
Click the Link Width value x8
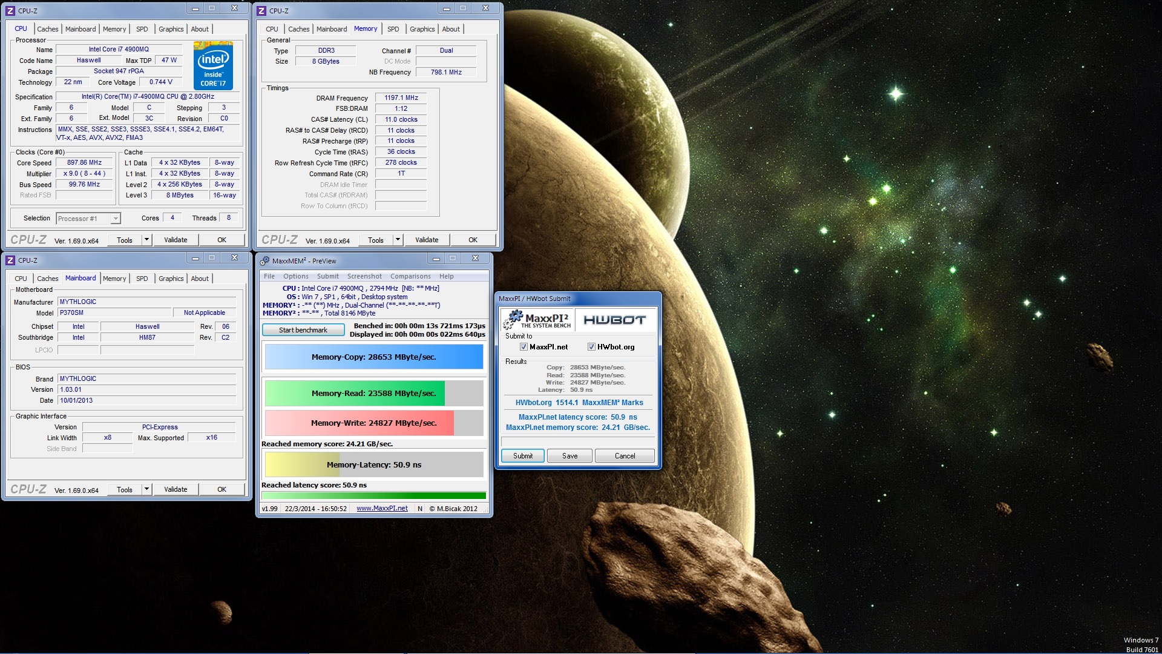click(x=108, y=437)
